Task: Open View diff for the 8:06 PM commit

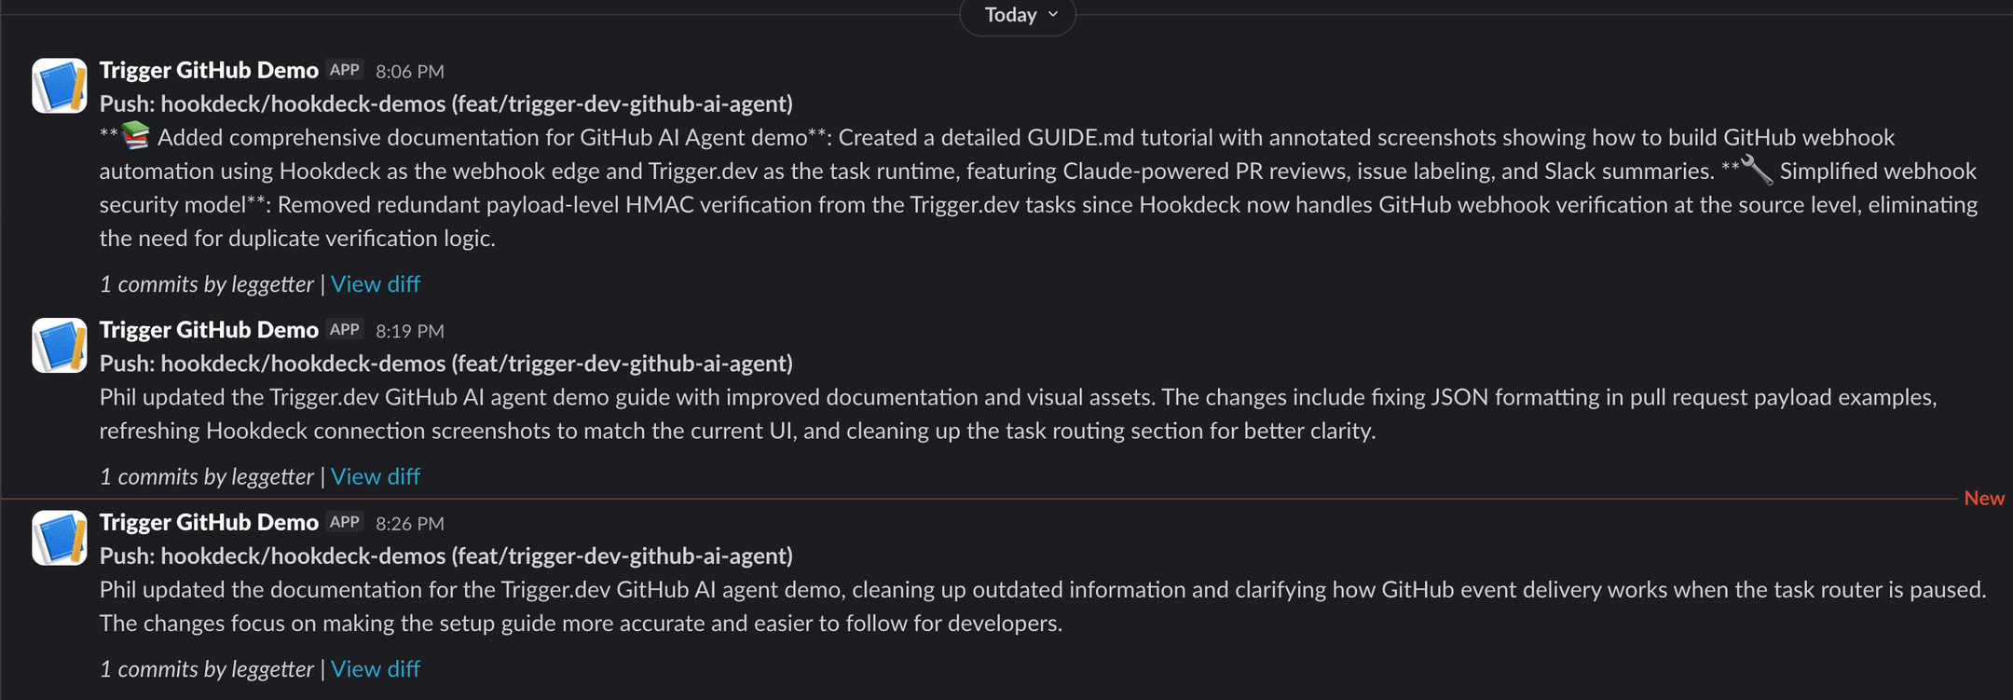Action: [375, 283]
